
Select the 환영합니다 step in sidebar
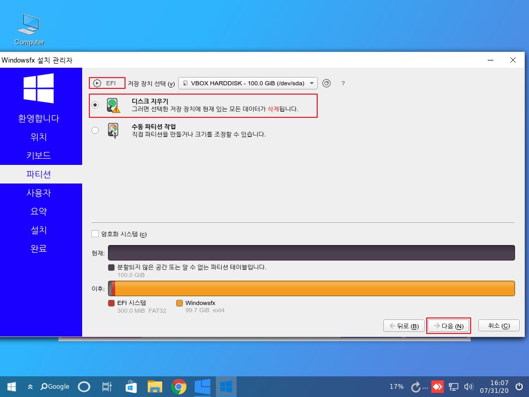[39, 118]
